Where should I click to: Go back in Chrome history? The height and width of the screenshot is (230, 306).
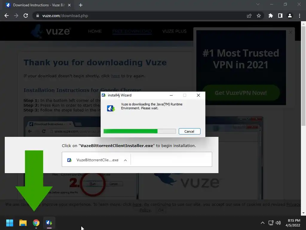pyautogui.click(x=7, y=16)
